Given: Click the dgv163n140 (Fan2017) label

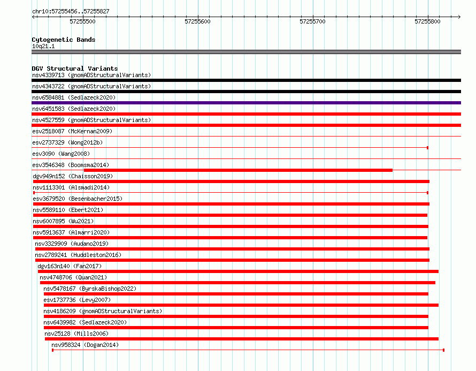Looking at the screenshot, I should tap(70, 266).
